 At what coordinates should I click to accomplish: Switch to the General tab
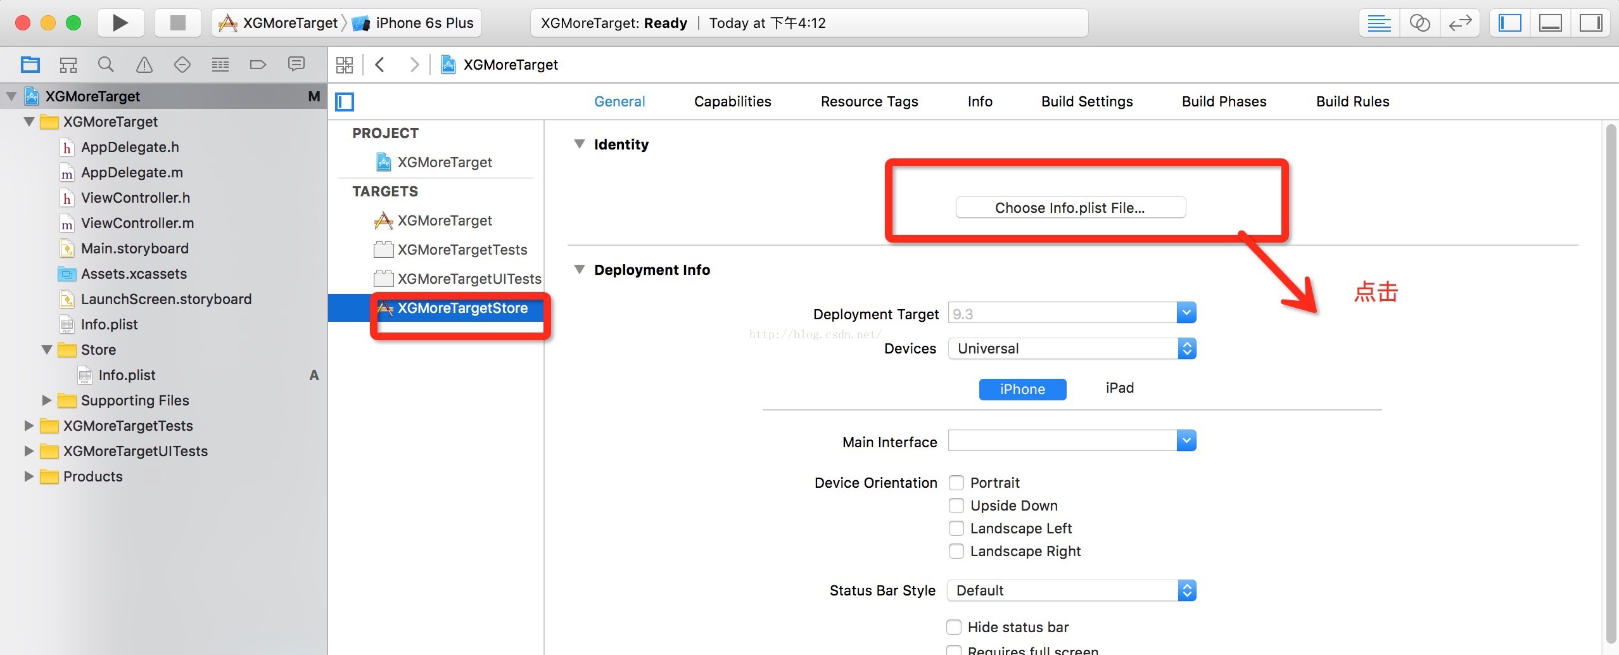click(619, 101)
